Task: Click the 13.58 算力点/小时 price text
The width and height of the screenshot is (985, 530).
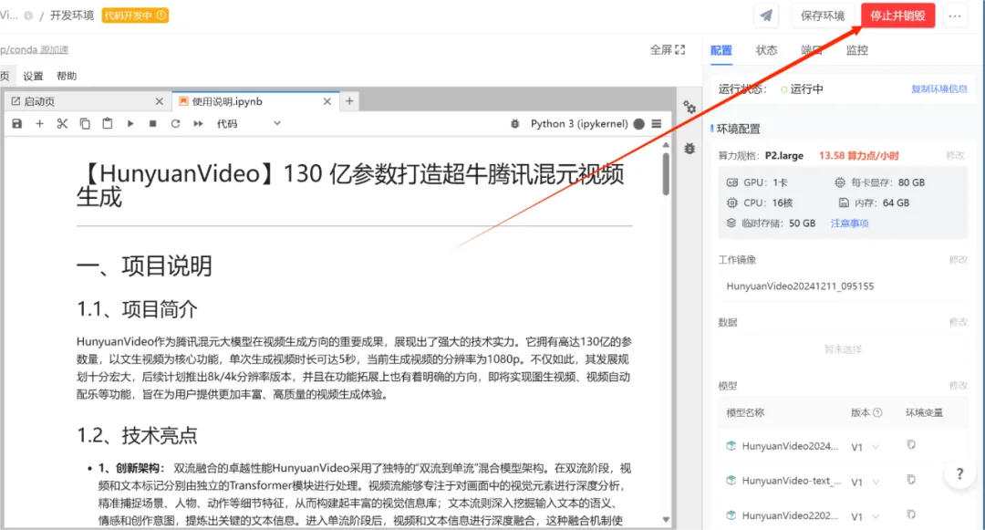Action: point(859,156)
